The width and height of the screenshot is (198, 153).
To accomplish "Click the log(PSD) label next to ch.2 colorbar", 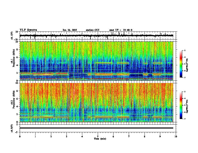I will (x=187, y=106).
